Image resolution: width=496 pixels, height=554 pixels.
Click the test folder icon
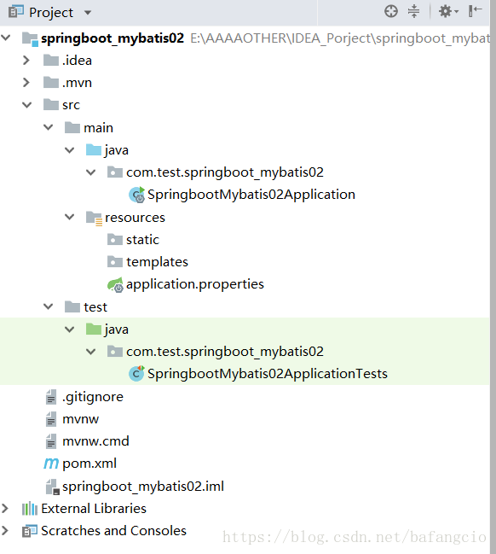coord(72,306)
